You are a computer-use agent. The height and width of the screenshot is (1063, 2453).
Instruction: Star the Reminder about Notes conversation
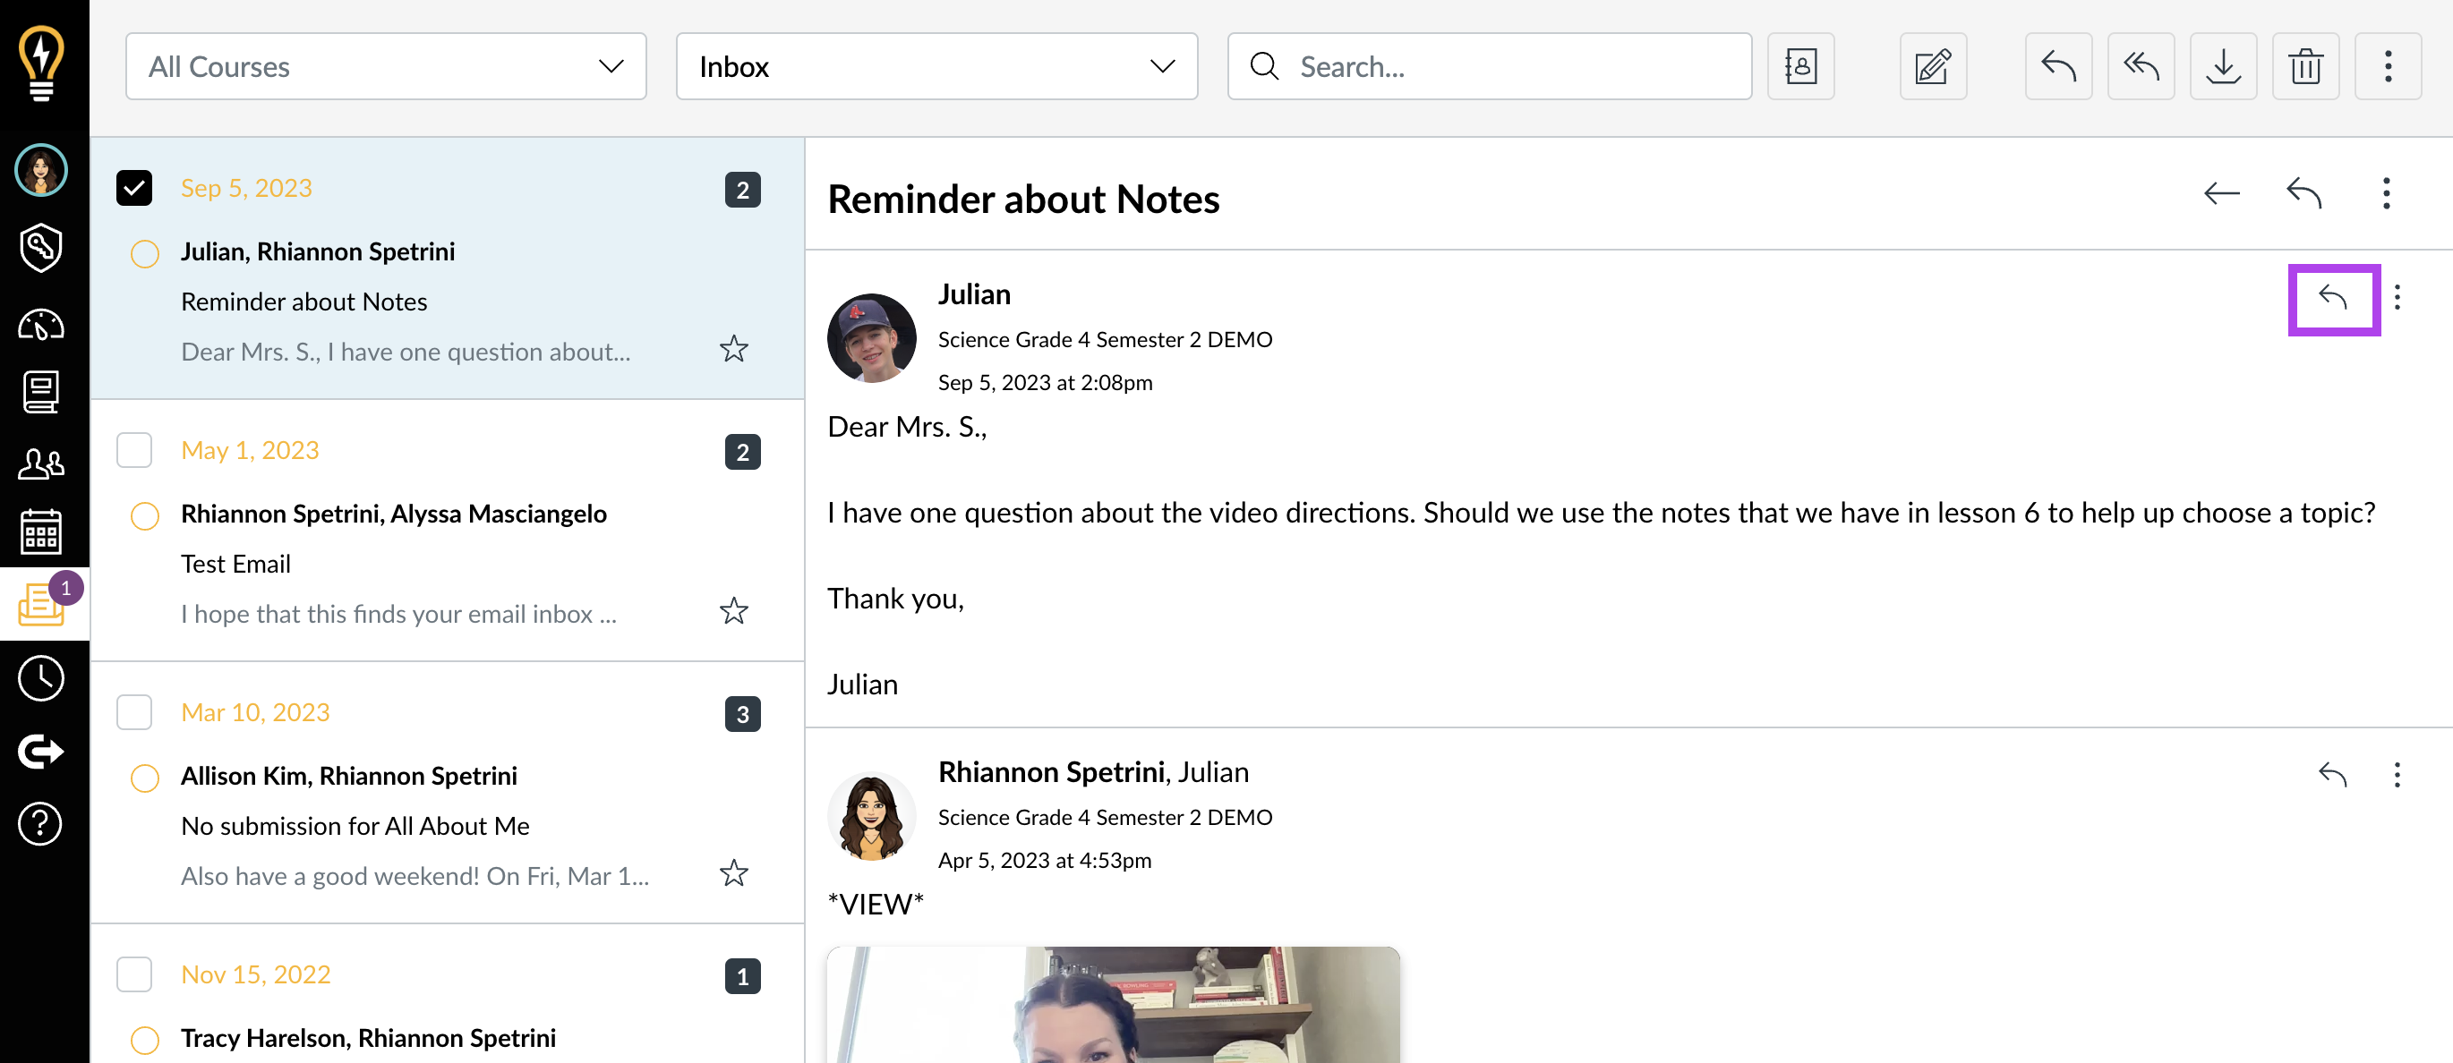(x=733, y=349)
